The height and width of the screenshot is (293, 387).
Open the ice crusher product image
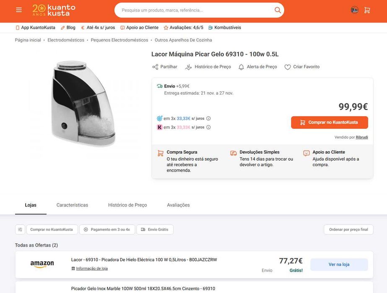pos(83,103)
